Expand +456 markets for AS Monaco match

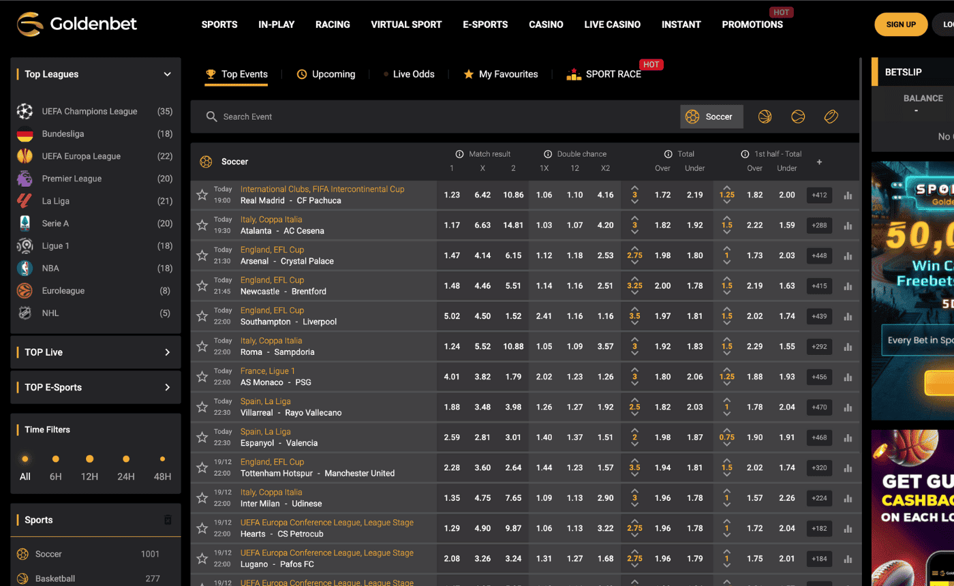tap(819, 377)
